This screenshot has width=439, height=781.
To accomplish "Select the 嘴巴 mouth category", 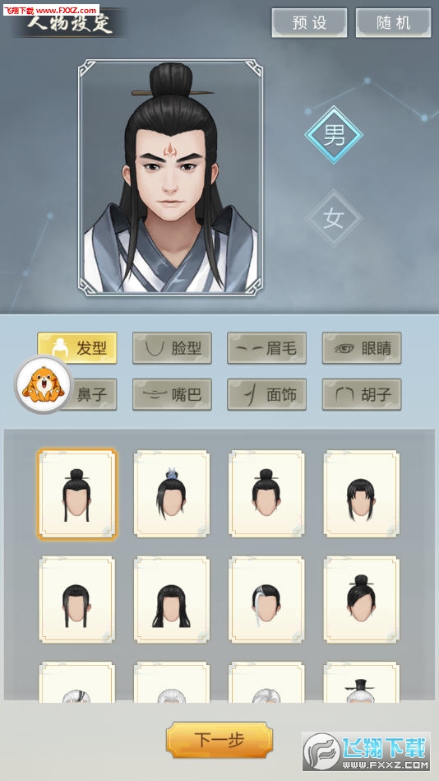I will [172, 394].
